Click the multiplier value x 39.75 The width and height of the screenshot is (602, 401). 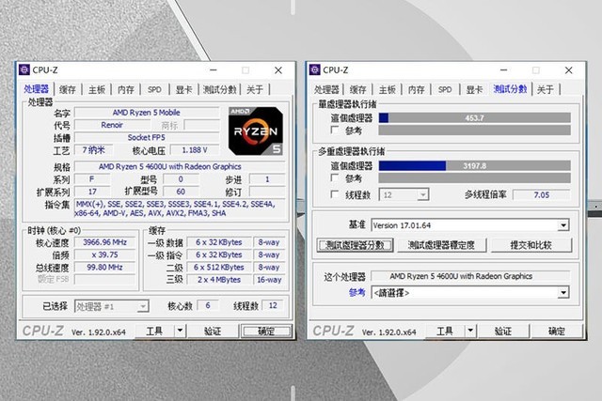(x=104, y=254)
